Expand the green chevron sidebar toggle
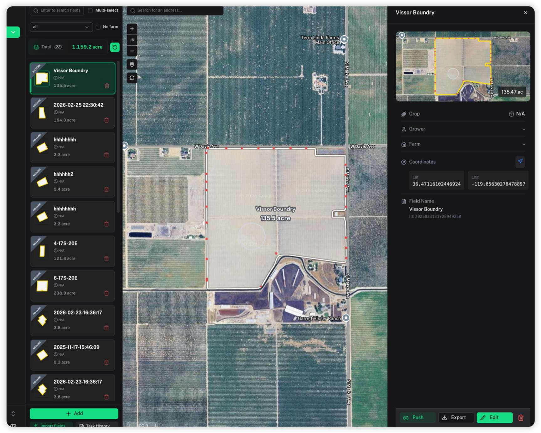This screenshot has height=433, width=541. tap(13, 32)
